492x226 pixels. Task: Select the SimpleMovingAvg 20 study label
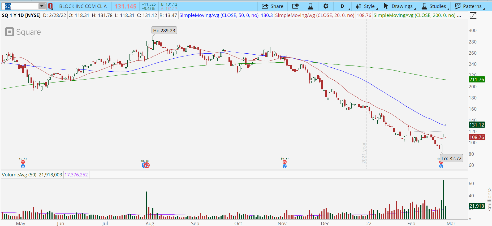coord(314,15)
